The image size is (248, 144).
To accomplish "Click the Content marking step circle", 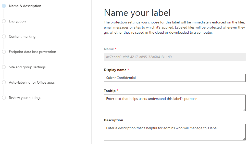I will [4, 36].
